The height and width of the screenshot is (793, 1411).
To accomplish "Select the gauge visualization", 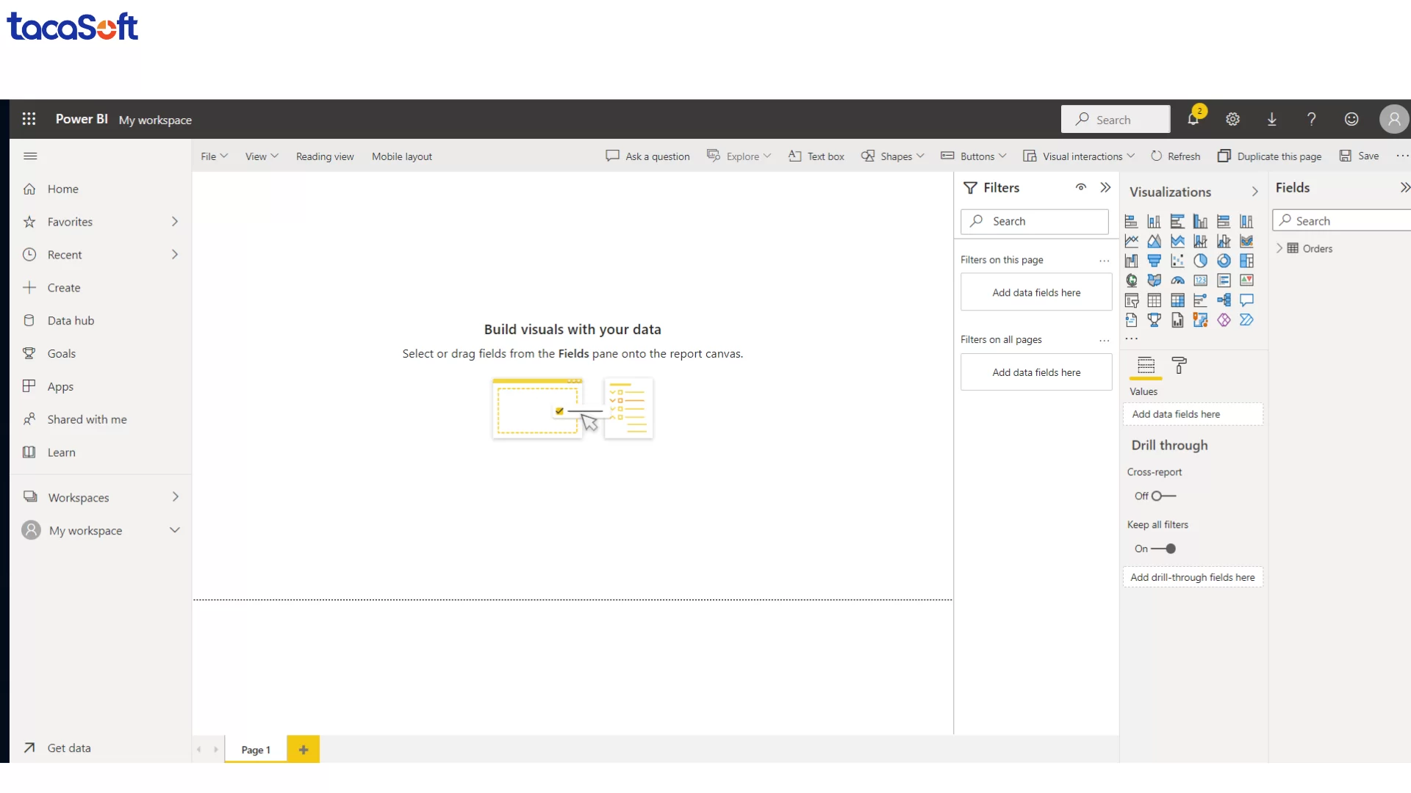I will click(1177, 280).
